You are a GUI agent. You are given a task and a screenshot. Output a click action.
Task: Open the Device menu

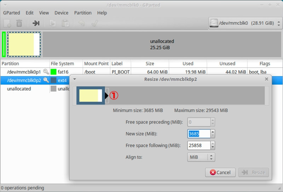click(61, 13)
